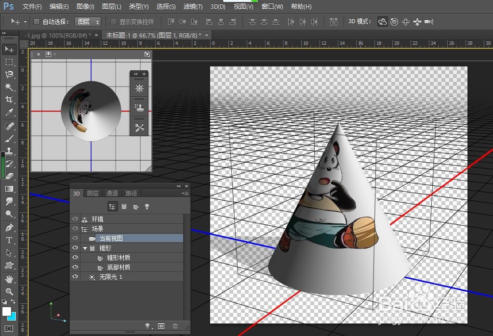Hide the 锥形材质 material
The height and width of the screenshot is (336, 493).
[75, 257]
